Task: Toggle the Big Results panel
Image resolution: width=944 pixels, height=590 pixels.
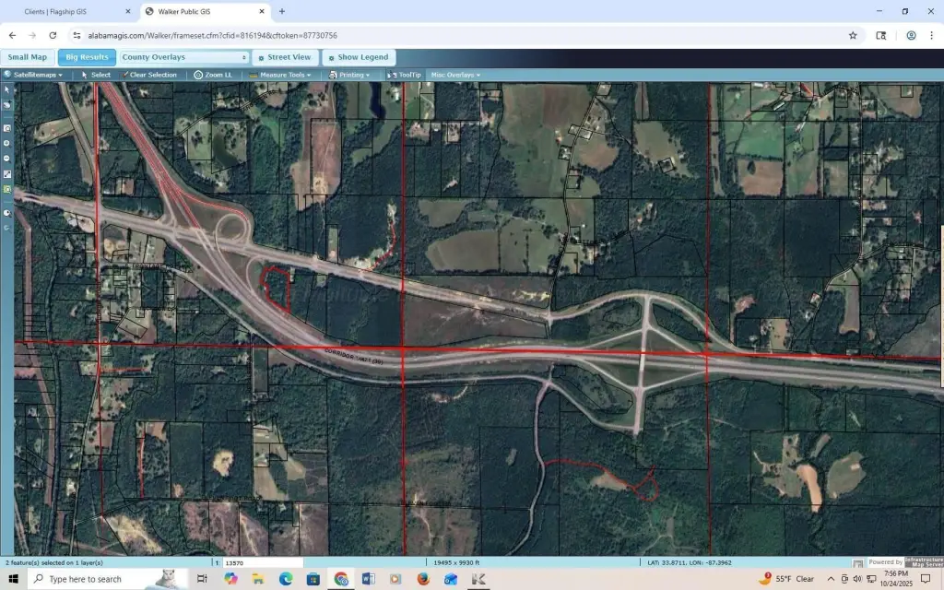Action: click(87, 57)
